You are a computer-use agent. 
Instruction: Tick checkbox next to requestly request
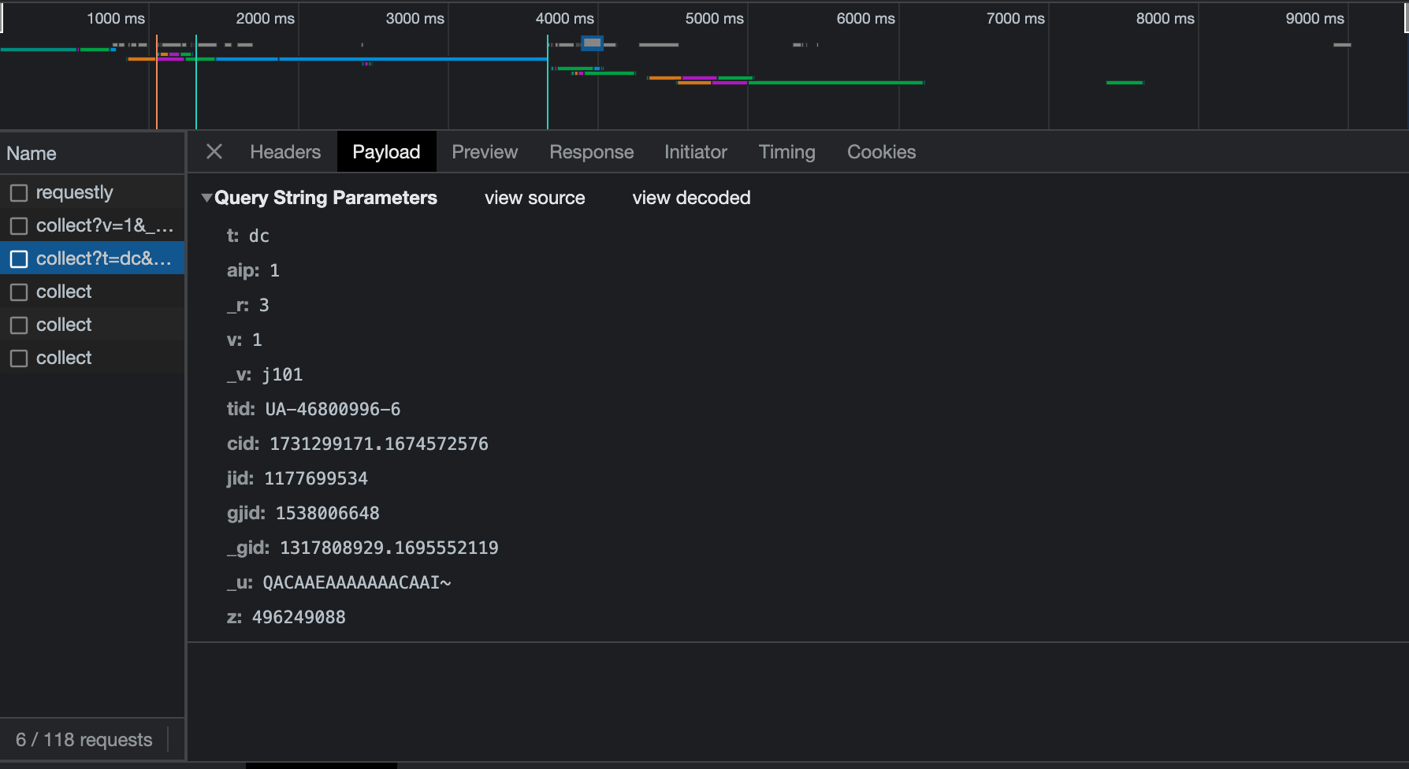click(x=19, y=193)
